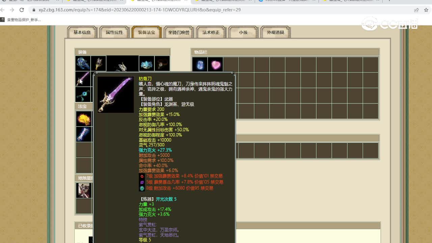The image size is (432, 243).
Task: Click the golden ornament equipment slot icon
Action: (x=99, y=63)
